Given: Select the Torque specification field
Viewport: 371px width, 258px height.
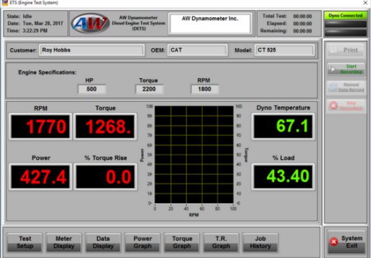Looking at the screenshot, I should [148, 89].
